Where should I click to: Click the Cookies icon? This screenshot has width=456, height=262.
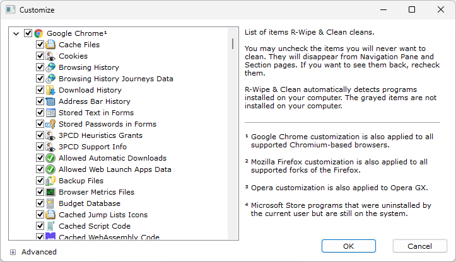[x=50, y=56]
